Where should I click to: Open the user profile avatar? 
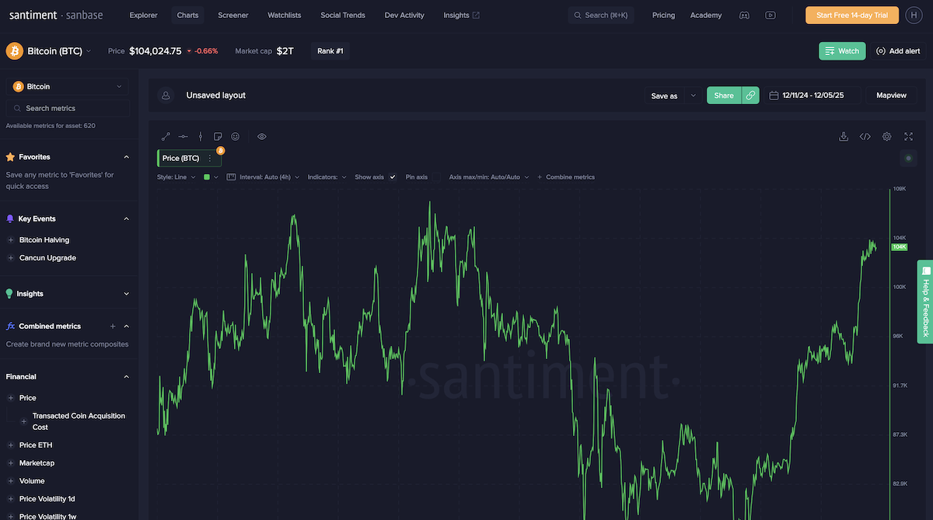[x=913, y=15]
